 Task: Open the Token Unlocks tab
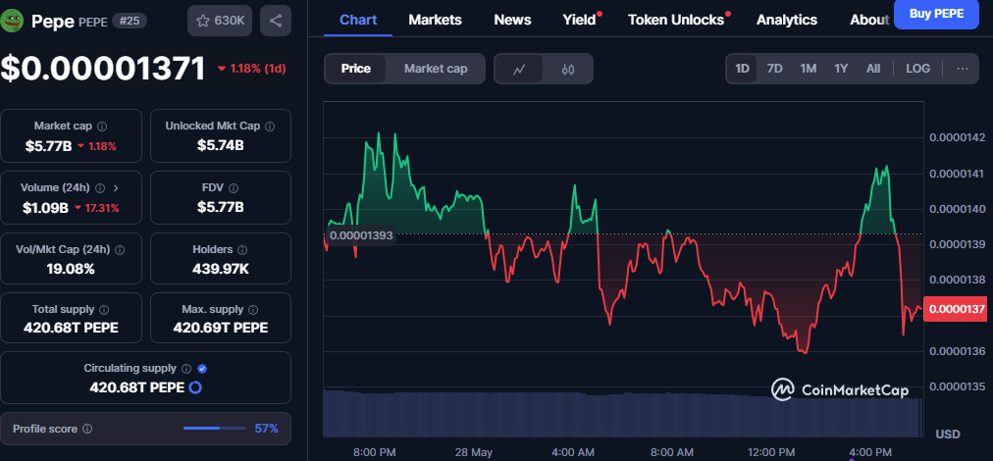point(676,20)
